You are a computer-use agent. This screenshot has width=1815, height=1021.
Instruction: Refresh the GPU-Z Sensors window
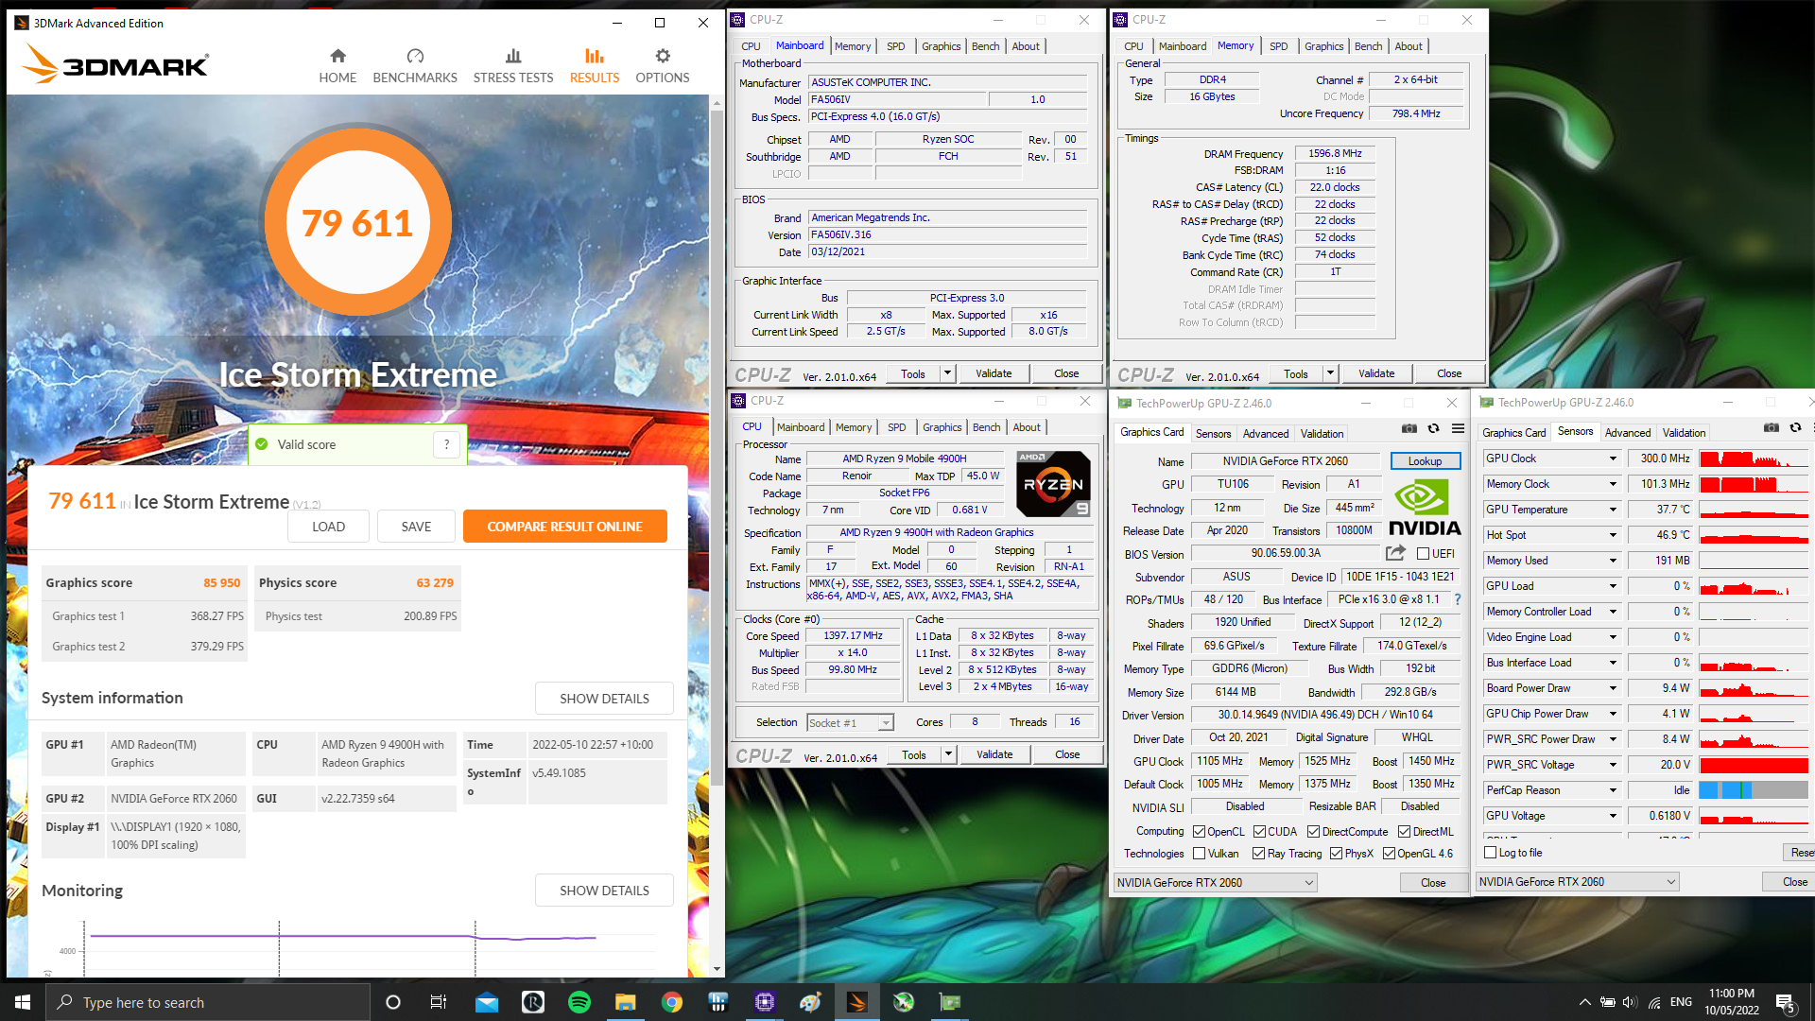[x=1795, y=427]
